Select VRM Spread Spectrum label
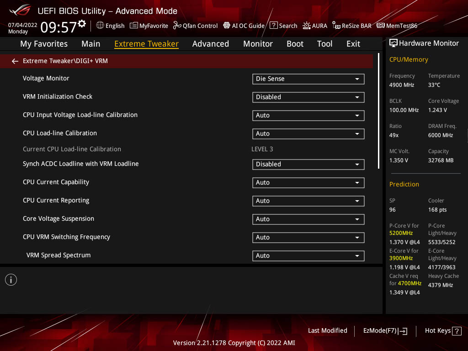468x351 pixels. coord(58,255)
